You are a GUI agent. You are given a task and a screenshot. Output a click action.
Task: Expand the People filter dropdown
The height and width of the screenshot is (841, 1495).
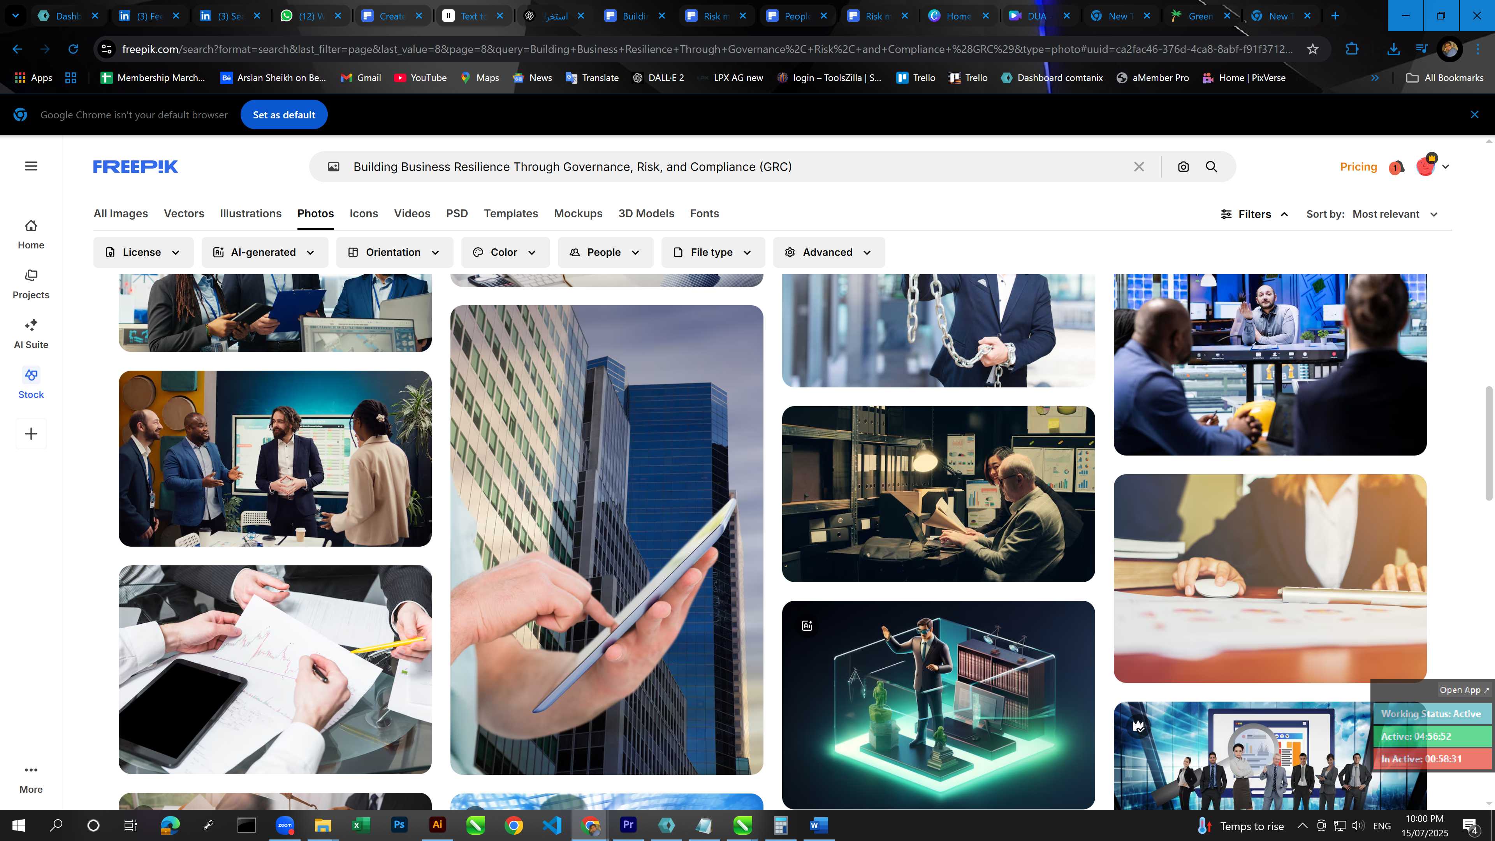pyautogui.click(x=605, y=252)
